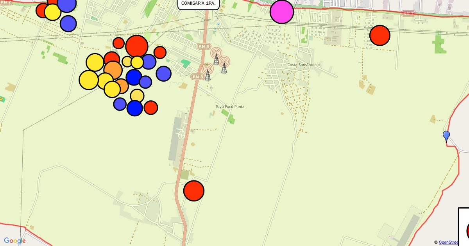Click the Google logo
Viewport: 469px width, 246px height.
pyautogui.click(x=15, y=241)
